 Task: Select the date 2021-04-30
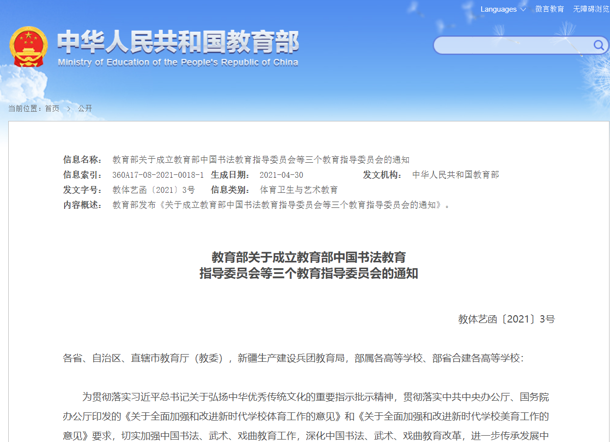281,175
